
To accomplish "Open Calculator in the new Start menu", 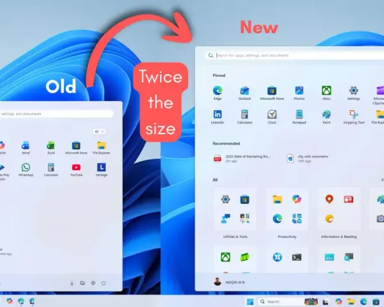I will tap(244, 117).
